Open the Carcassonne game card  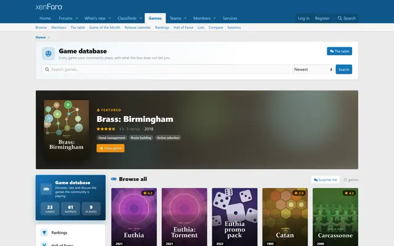click(x=336, y=217)
